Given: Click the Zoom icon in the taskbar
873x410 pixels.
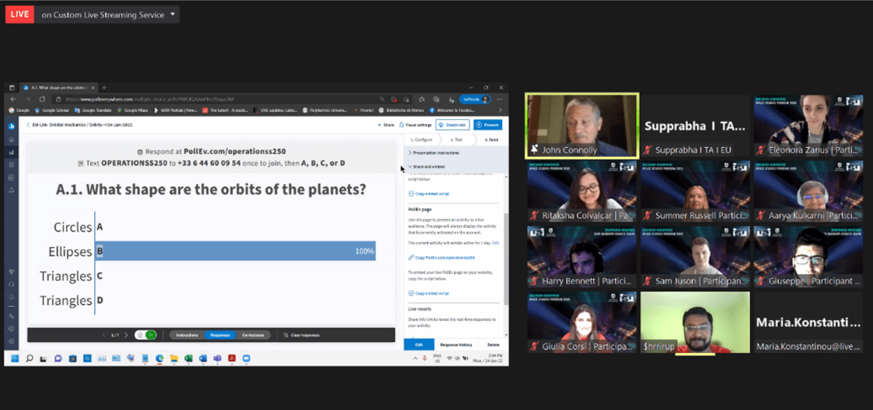Looking at the screenshot, I should click(x=246, y=359).
